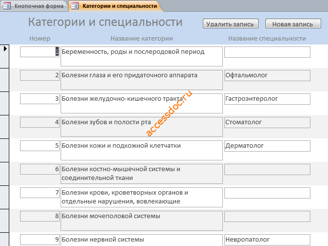This screenshot has width=328, height=246.
Task: Select record 3 via its row selector
Action: (4, 103)
